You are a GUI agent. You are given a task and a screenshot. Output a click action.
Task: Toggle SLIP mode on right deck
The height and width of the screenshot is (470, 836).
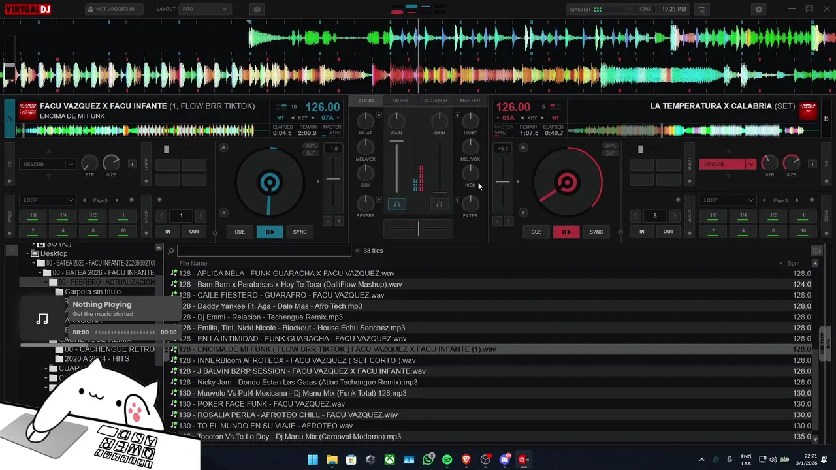[610, 153]
